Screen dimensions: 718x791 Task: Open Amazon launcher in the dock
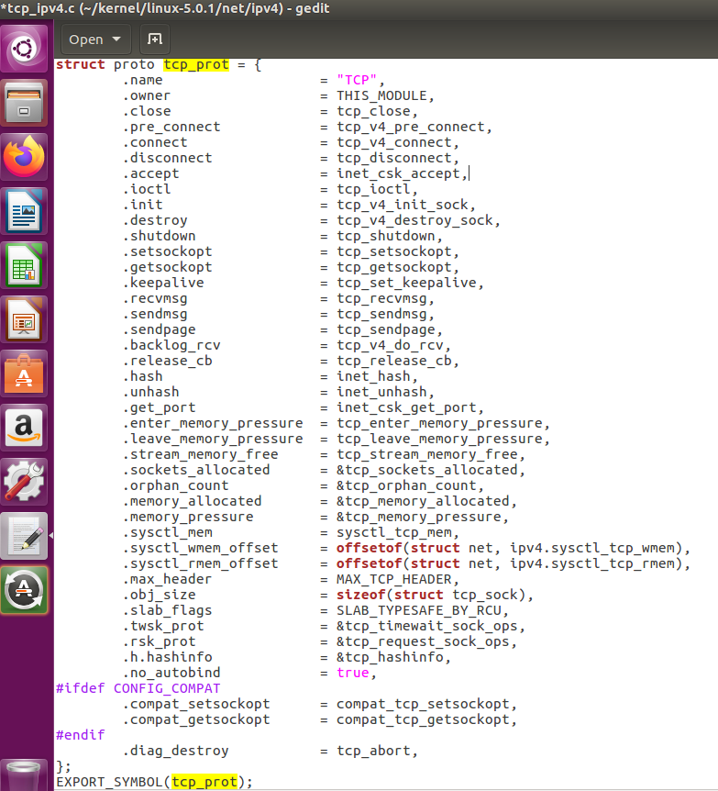pyautogui.click(x=24, y=428)
